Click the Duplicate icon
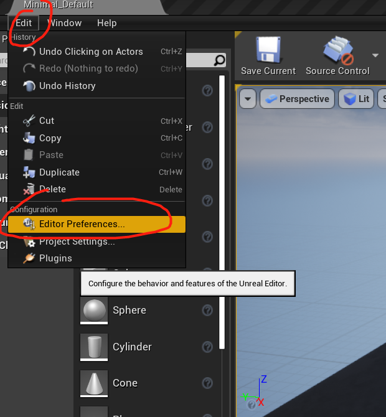This screenshot has height=417, width=386. pos(29,172)
